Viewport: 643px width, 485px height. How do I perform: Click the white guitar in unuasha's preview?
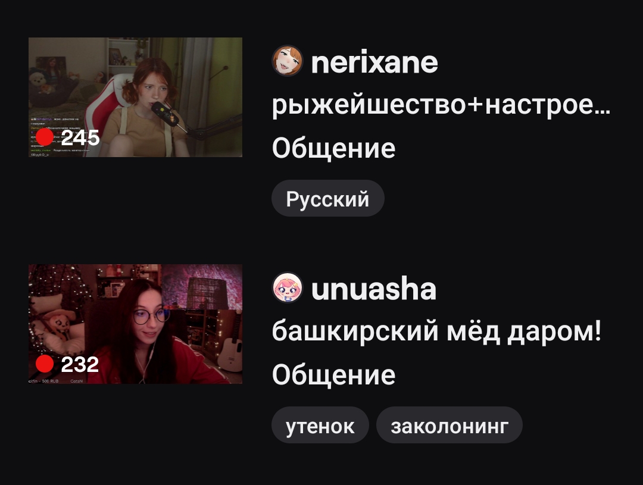(x=230, y=350)
